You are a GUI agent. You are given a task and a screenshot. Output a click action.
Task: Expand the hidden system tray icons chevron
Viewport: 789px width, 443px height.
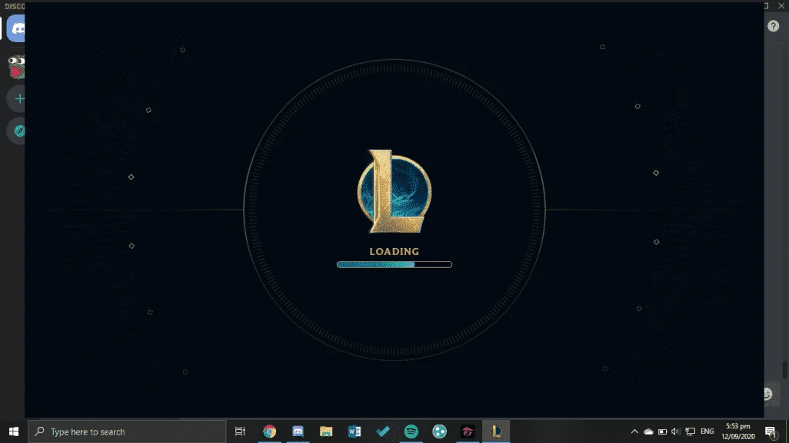click(x=634, y=431)
